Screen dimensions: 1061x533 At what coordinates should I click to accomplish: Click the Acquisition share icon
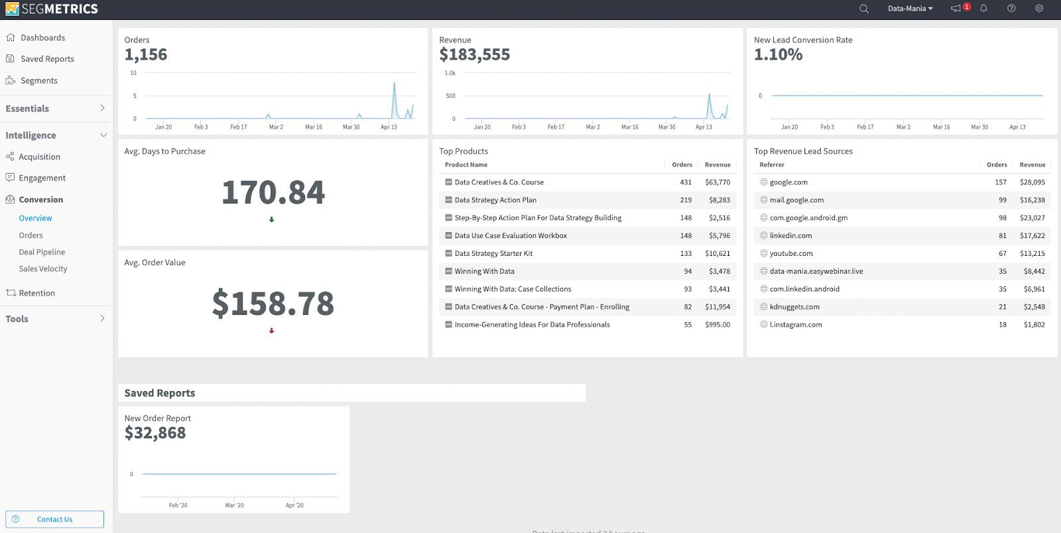10,156
